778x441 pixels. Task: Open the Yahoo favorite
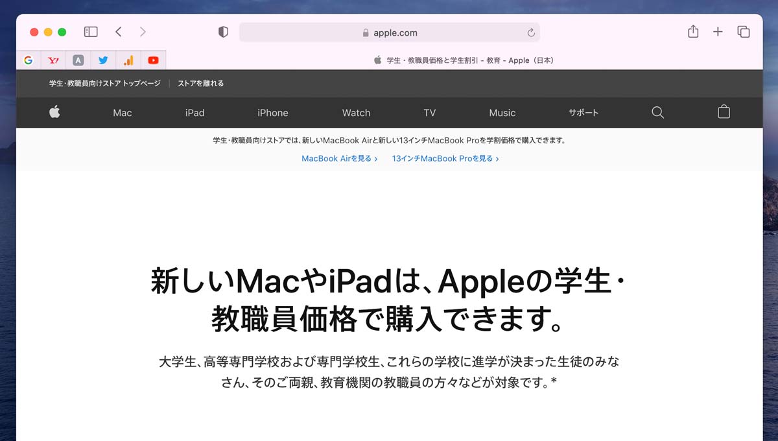(x=53, y=60)
